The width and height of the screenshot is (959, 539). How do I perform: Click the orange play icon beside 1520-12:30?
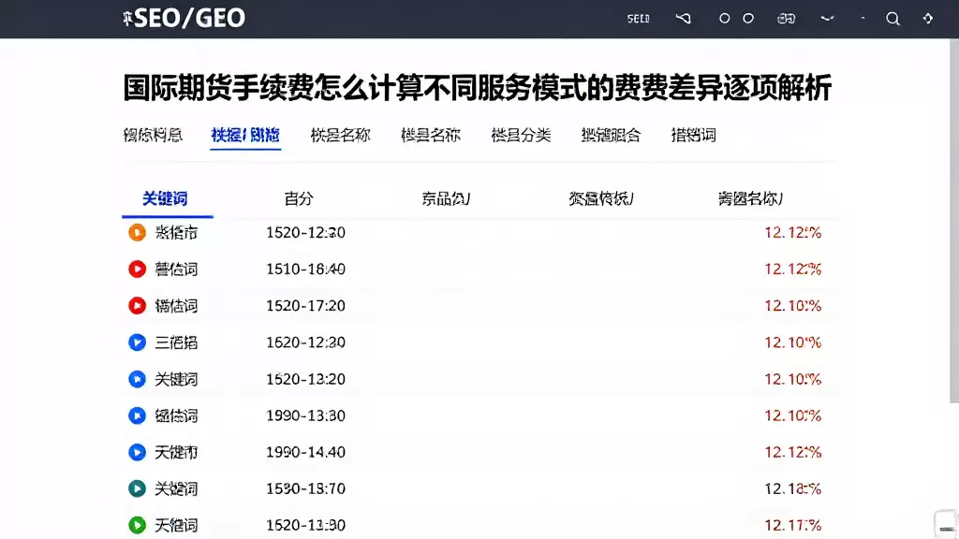137,232
